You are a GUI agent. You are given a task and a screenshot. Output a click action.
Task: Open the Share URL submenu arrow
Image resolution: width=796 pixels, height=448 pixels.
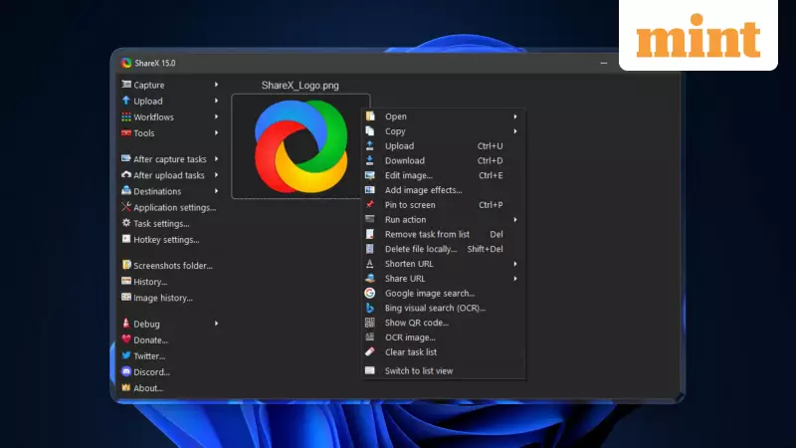(x=515, y=279)
